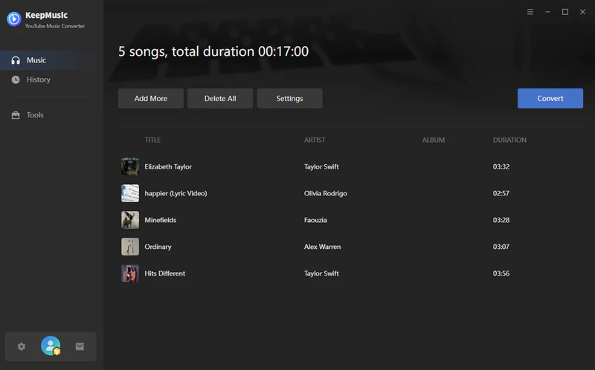Click the History clock icon
The height and width of the screenshot is (370, 595).
[x=16, y=79]
